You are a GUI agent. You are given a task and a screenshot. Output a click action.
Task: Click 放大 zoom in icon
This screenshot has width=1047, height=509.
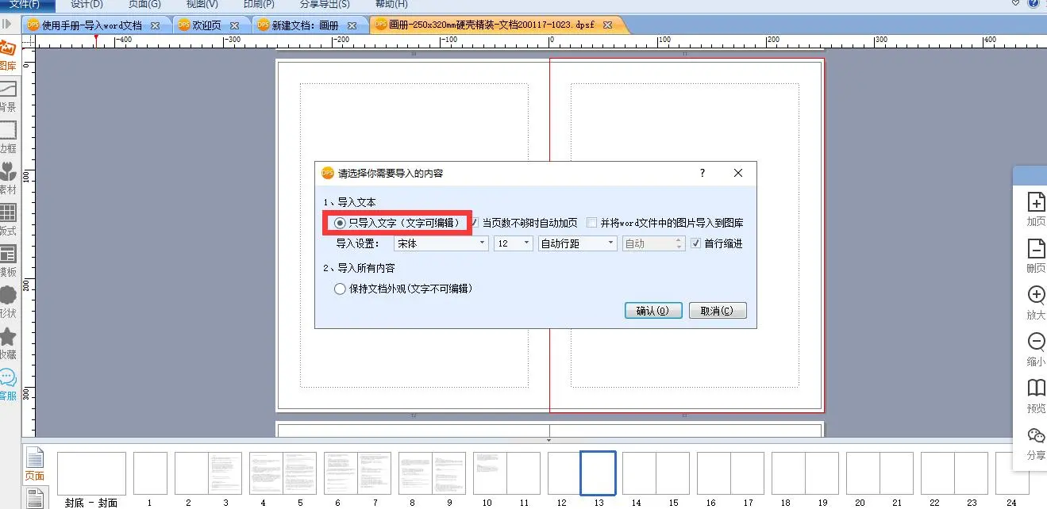1036,295
